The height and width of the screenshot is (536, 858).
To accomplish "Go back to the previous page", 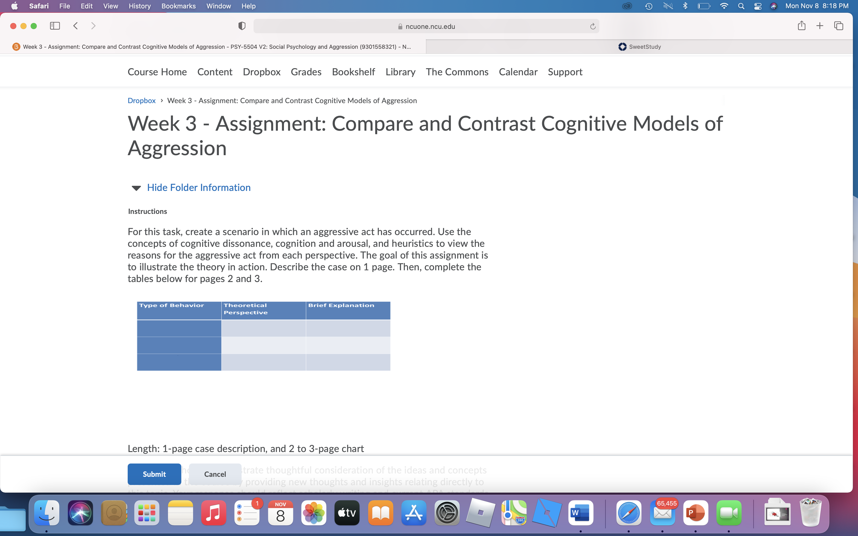I will (76, 26).
